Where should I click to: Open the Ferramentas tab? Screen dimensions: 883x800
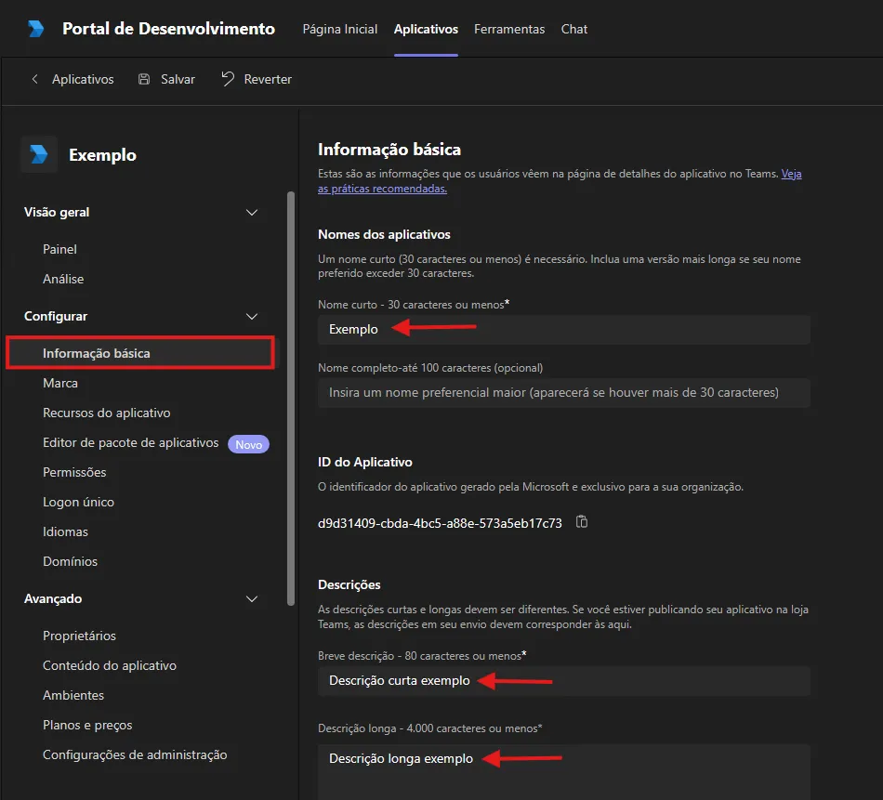[509, 29]
